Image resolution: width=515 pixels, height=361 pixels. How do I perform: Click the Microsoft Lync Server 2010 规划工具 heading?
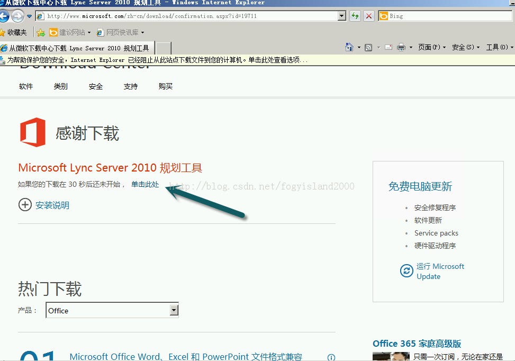point(110,168)
